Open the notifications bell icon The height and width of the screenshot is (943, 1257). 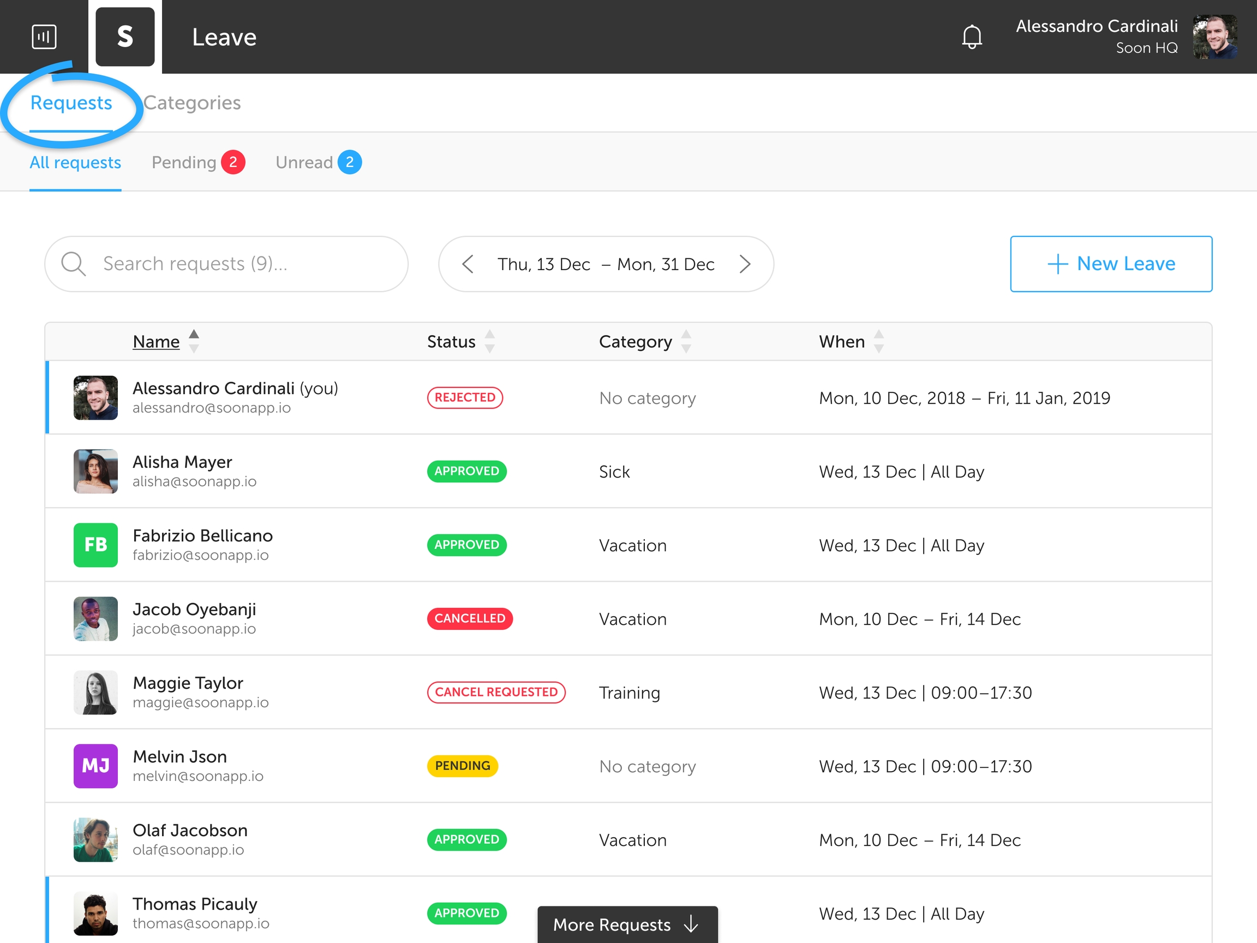[971, 37]
